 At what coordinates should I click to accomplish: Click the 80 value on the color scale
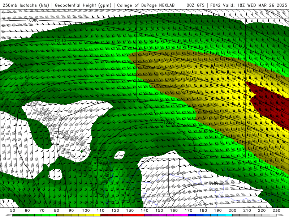pyautogui.click(x=57, y=210)
